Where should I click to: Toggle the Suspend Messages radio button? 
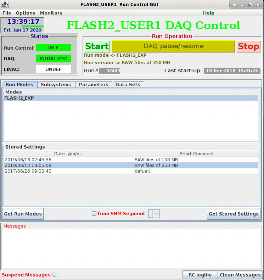[x=54, y=275]
